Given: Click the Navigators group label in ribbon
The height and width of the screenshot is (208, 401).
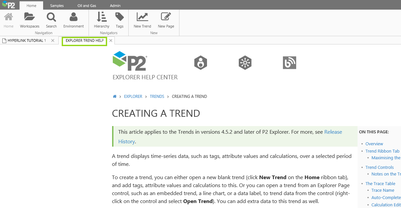Looking at the screenshot, I should pos(109,33).
